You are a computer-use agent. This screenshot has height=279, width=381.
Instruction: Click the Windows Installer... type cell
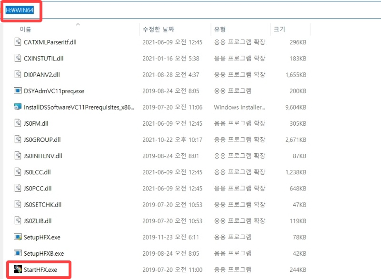click(x=240, y=107)
